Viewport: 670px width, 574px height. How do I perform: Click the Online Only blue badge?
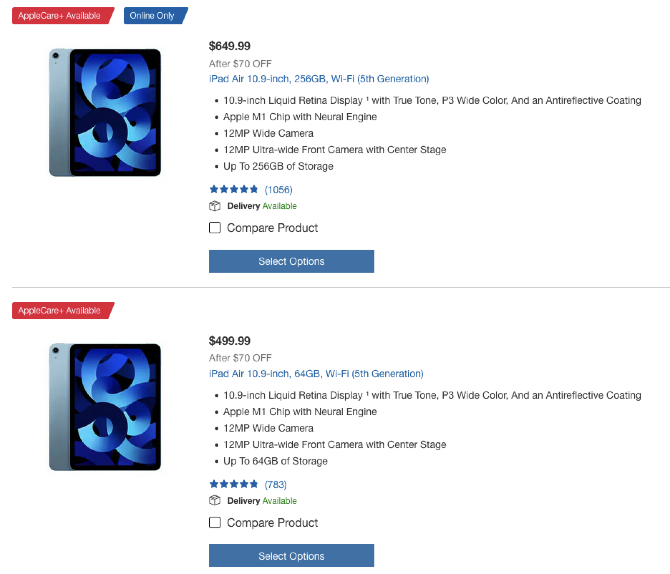152,16
